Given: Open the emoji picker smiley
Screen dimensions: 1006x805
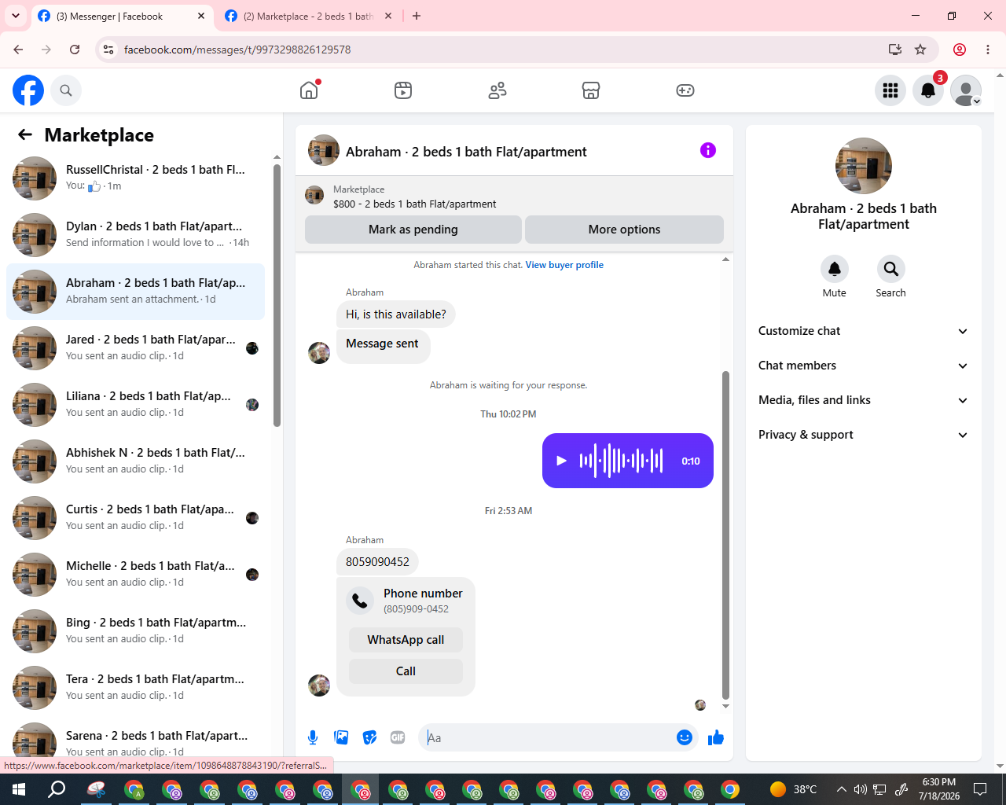Looking at the screenshot, I should tap(685, 737).
